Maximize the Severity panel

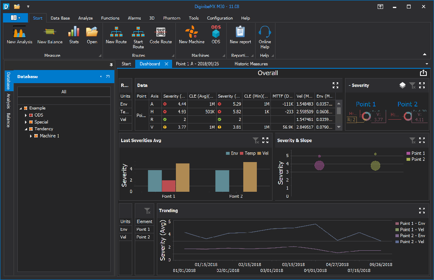[x=422, y=85]
